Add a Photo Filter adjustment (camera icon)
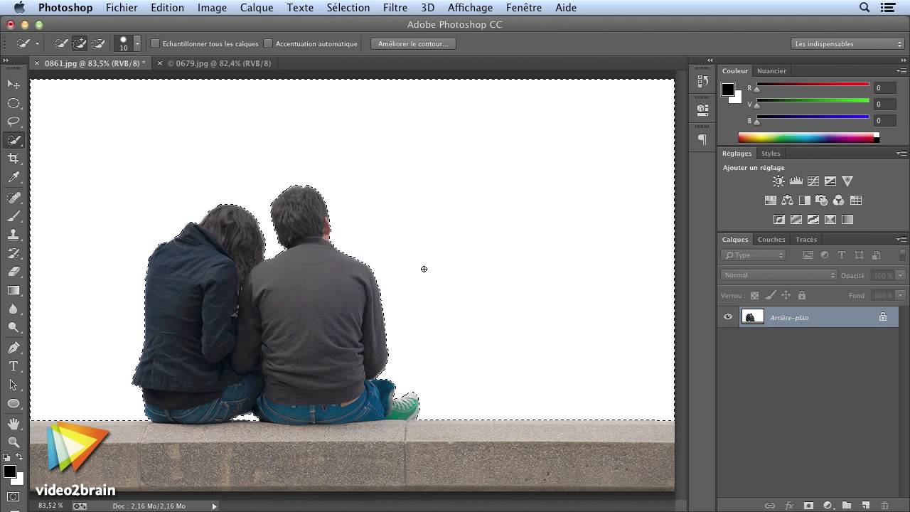910x512 pixels. coord(821,201)
